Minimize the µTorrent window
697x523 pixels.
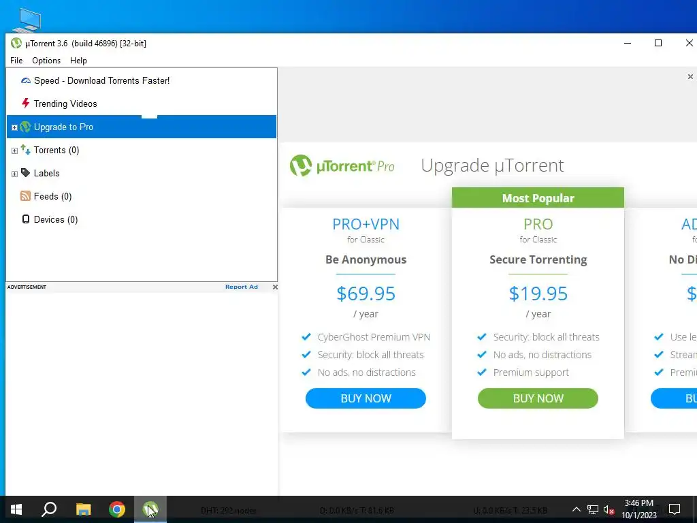[628, 43]
